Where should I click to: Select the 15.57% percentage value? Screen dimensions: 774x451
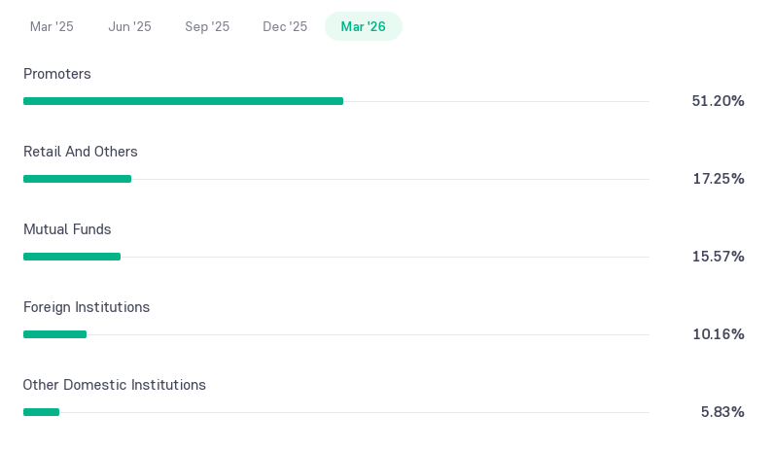click(719, 257)
